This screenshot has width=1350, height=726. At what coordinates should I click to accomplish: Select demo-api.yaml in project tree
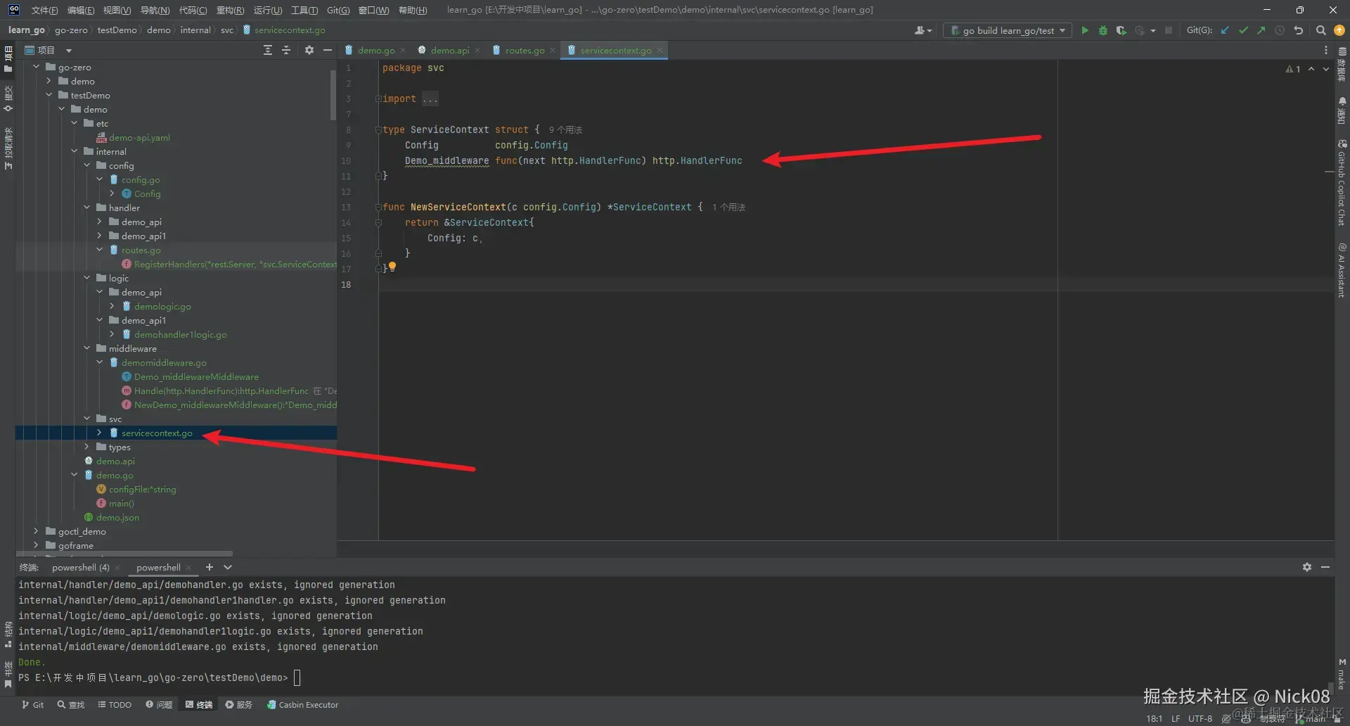[139, 137]
